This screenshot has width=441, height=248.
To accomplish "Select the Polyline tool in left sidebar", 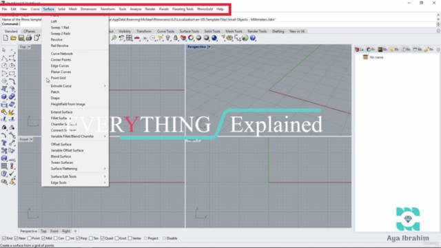I will [4, 58].
